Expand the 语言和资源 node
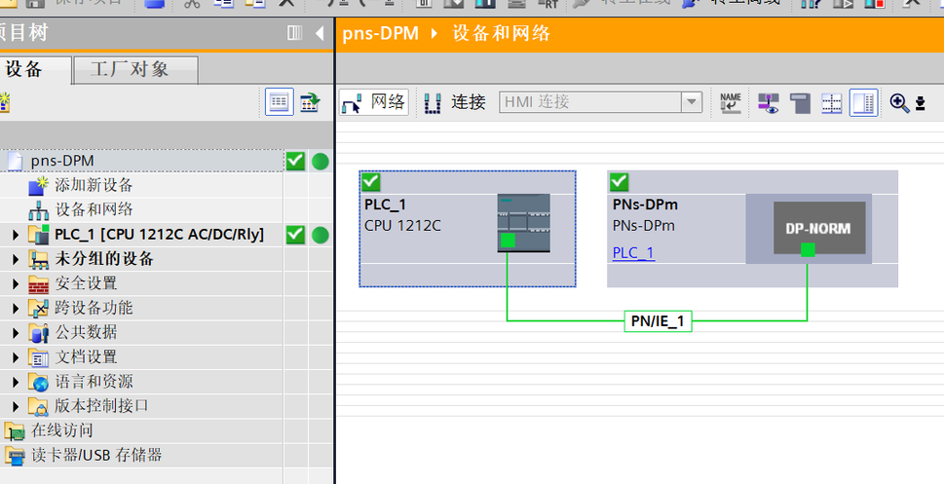This screenshot has height=484, width=944. [16, 382]
